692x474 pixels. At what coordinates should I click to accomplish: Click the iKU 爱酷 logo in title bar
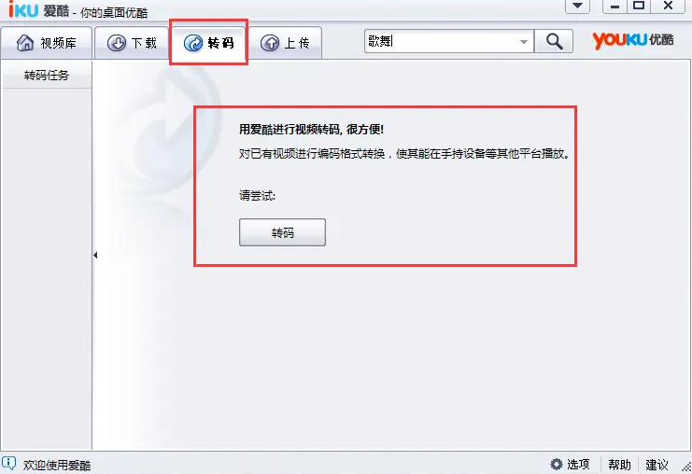click(x=39, y=9)
